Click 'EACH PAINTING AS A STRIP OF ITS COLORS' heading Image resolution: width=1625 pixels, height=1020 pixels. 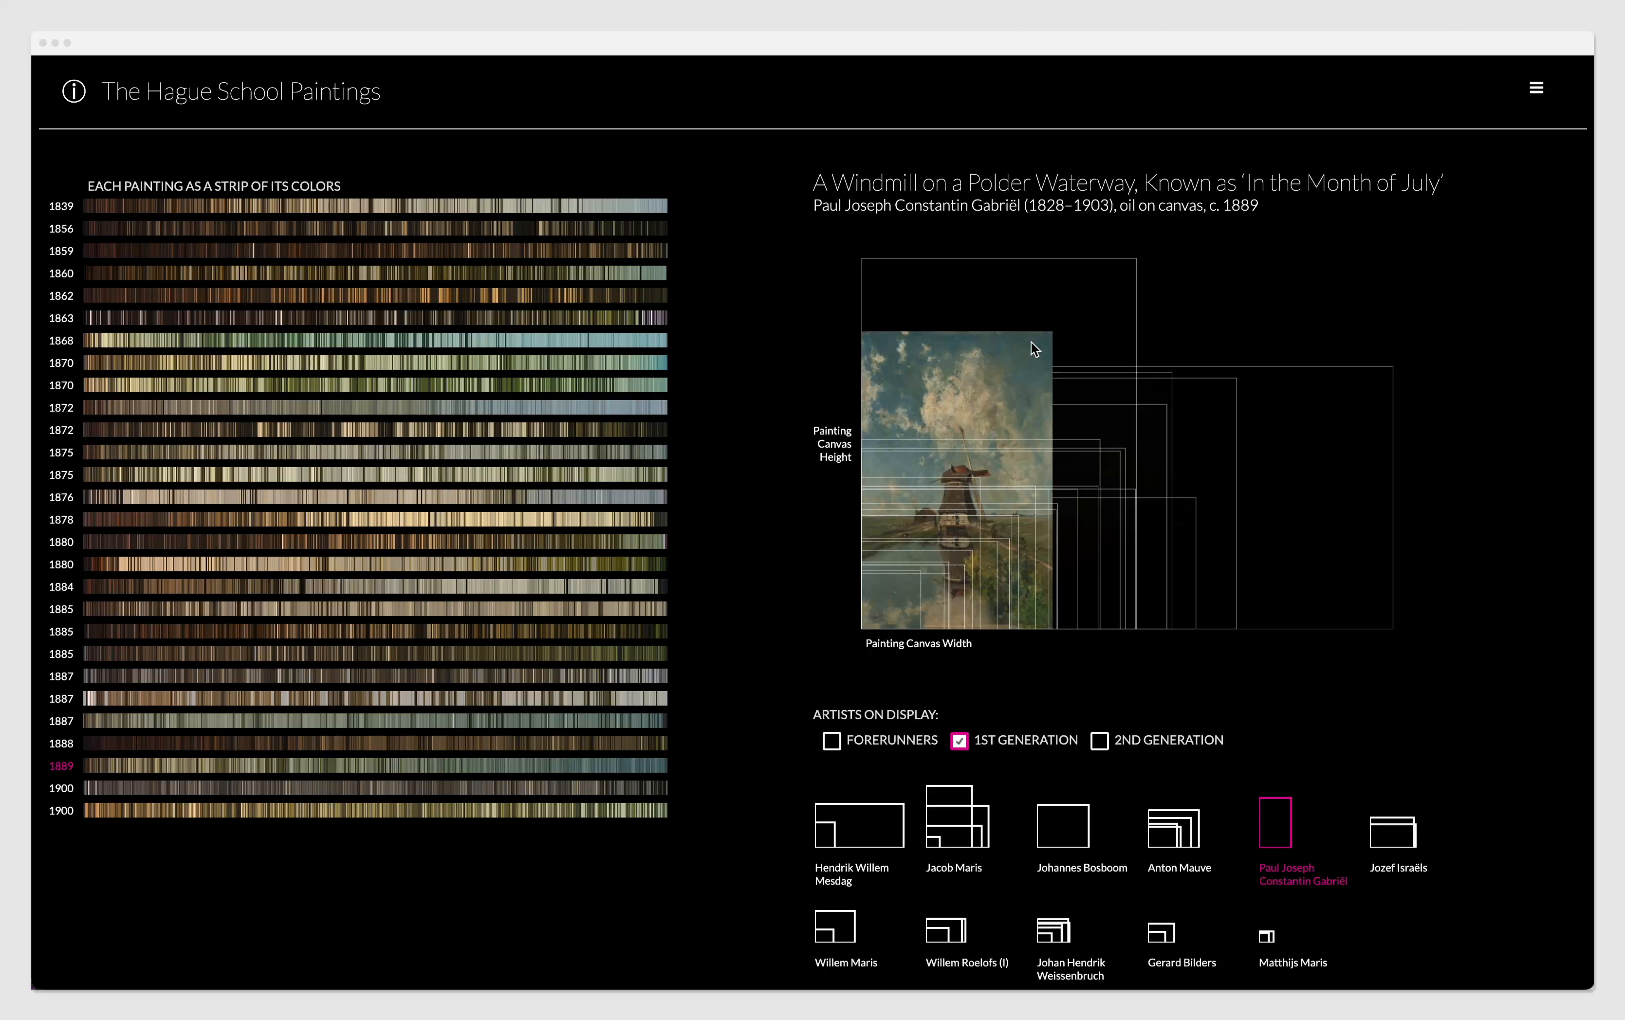click(214, 186)
